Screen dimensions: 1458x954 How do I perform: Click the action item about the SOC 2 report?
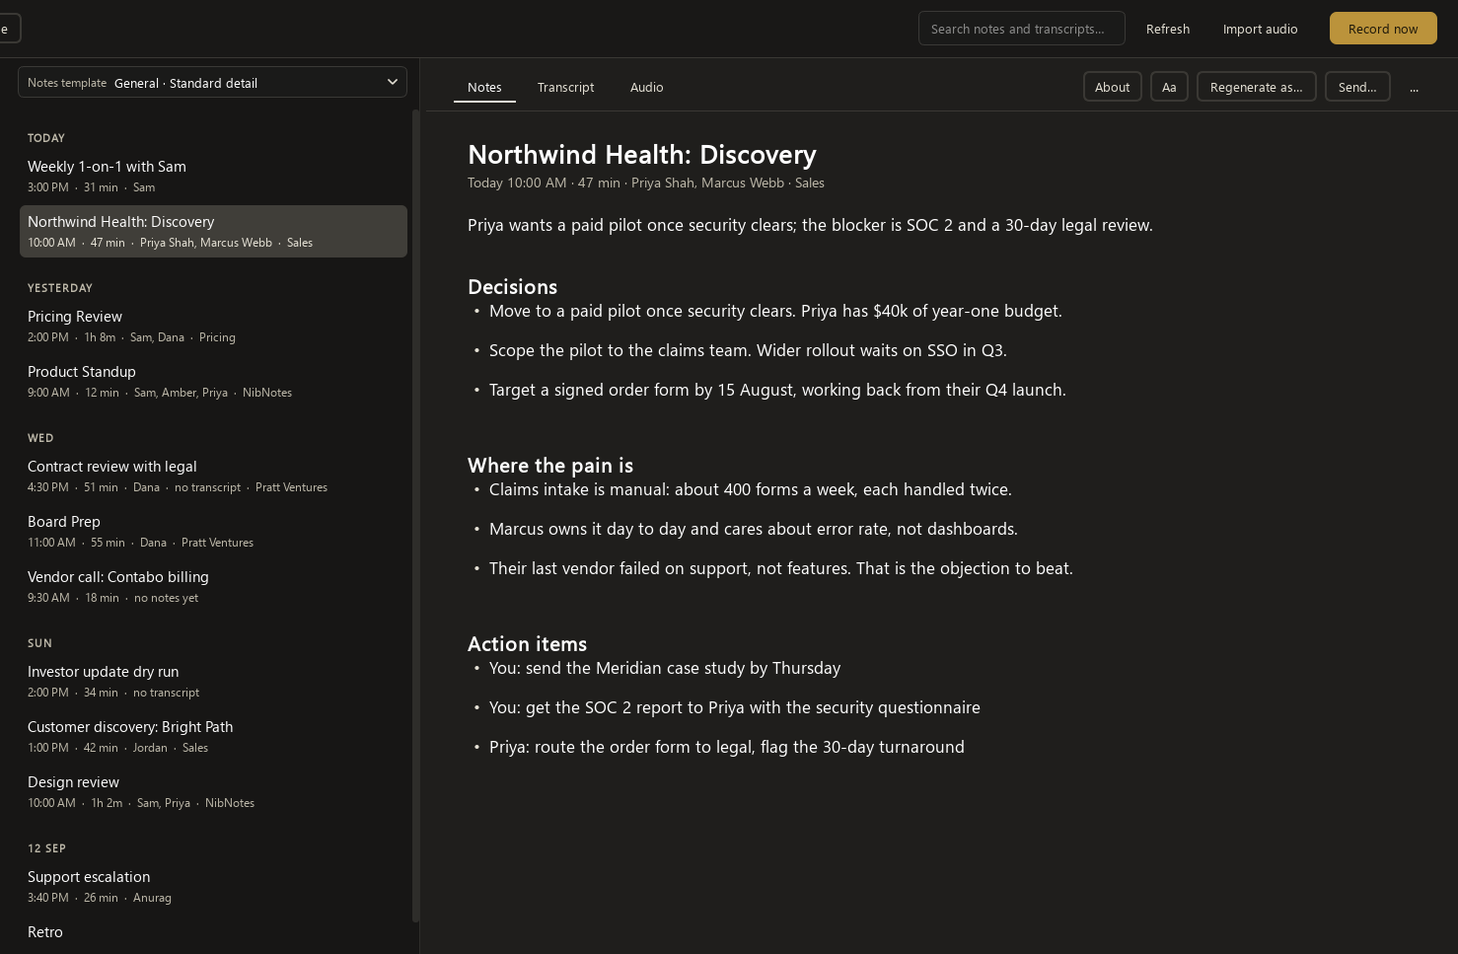point(735,707)
